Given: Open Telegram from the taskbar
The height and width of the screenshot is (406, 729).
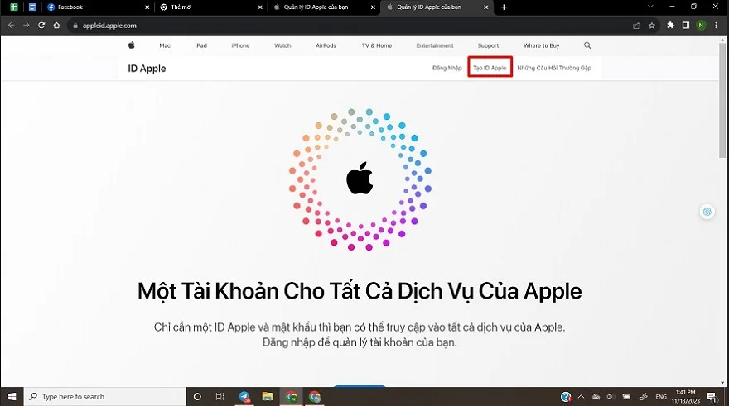Looking at the screenshot, I should click(x=244, y=397).
